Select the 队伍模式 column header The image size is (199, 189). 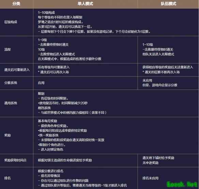[168, 3]
